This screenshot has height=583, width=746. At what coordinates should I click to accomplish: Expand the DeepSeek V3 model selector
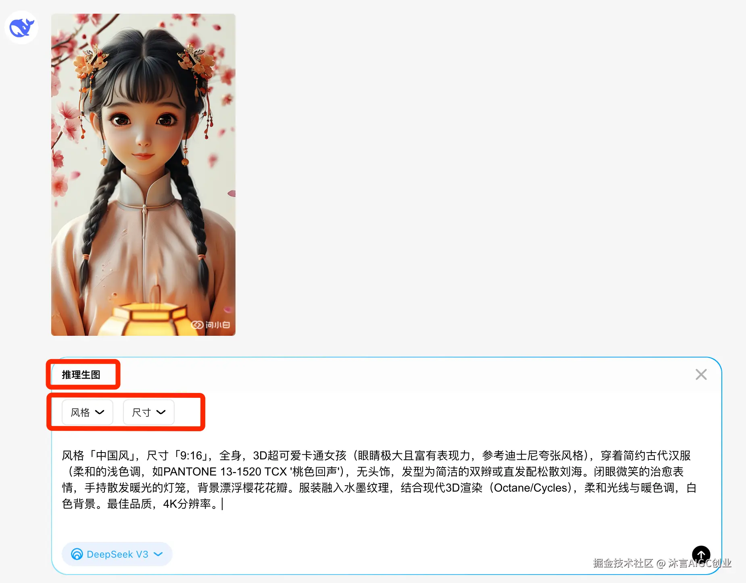(117, 554)
